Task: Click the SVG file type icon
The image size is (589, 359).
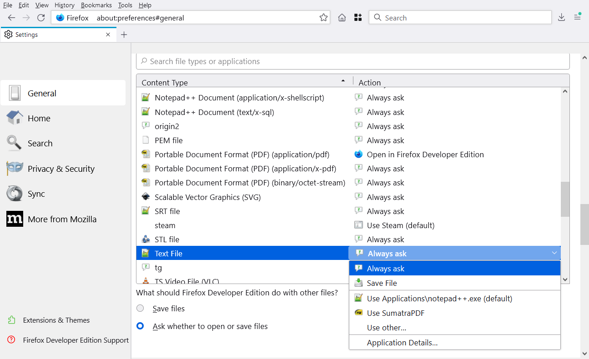Action: (146, 197)
